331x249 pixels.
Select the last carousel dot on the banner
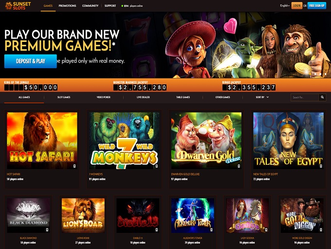(x=325, y=74)
